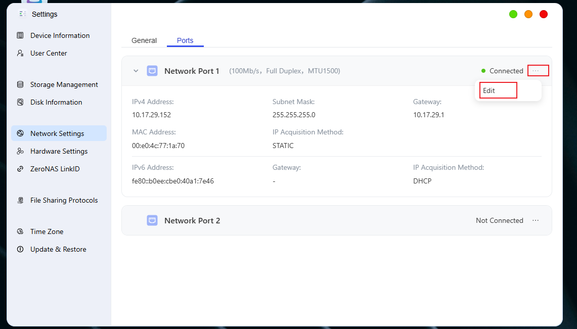Screen dimensions: 577x329
Task: Click the gateway value 10.17.29.1
Action: coord(428,115)
